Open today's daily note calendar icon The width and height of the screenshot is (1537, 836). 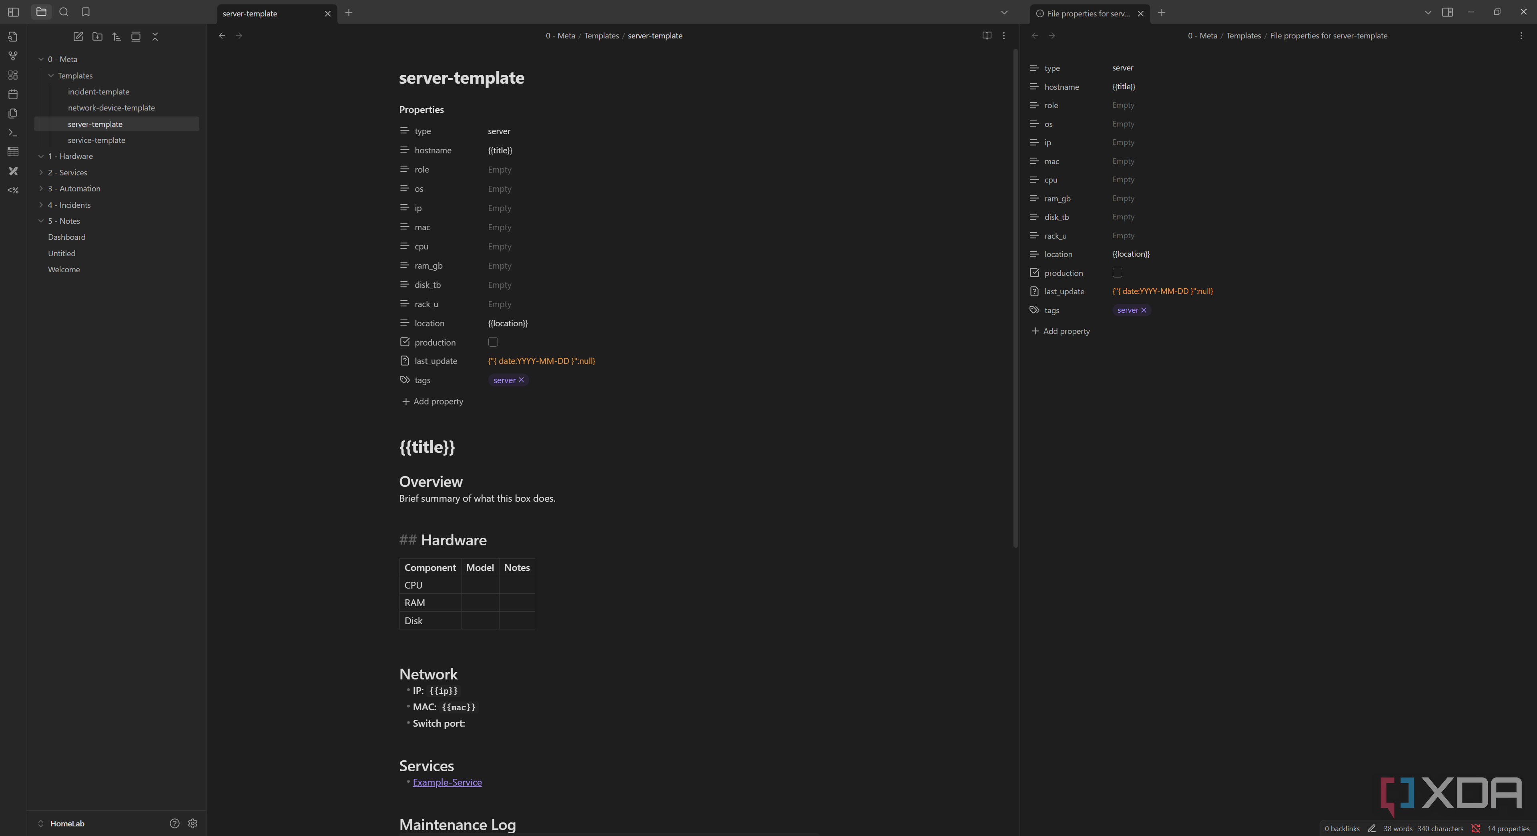(x=12, y=94)
